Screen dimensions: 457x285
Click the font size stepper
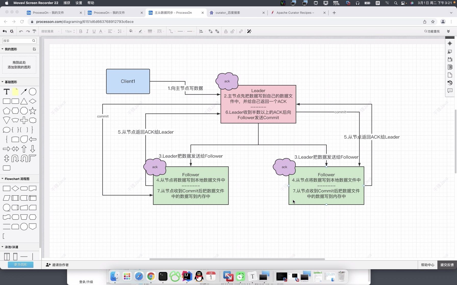(74, 31)
